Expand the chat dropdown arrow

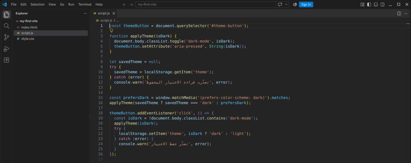pos(286,4)
